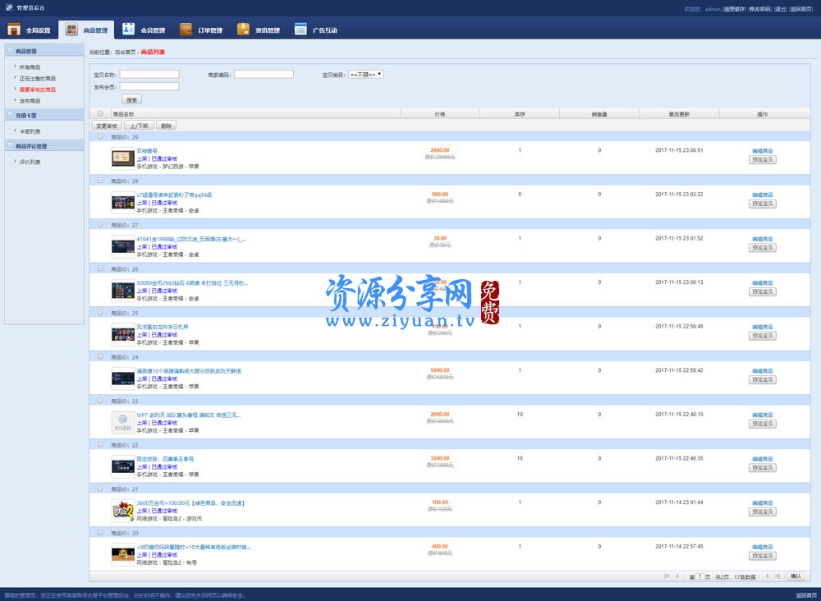821x601 pixels.
Task: Open 评价列表 in the sidebar
Action: tap(30, 162)
